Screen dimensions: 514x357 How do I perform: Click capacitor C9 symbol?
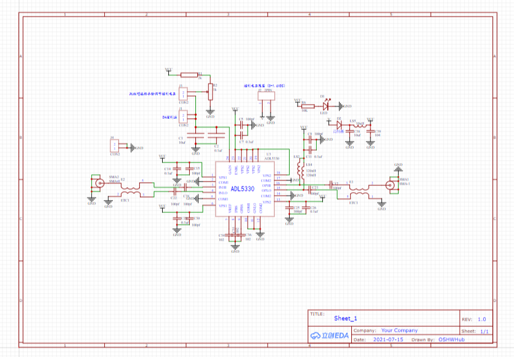[310, 139]
